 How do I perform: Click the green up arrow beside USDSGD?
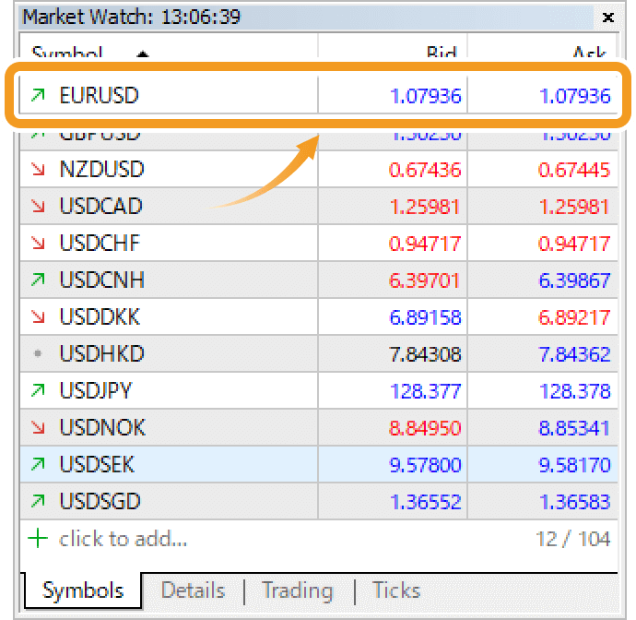[38, 501]
